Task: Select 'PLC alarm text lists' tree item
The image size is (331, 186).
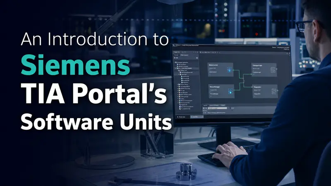Action: 185,109
